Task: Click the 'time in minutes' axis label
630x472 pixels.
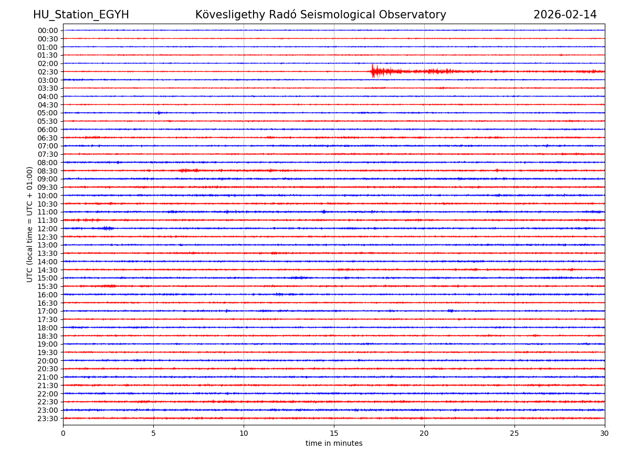Action: 334,444
